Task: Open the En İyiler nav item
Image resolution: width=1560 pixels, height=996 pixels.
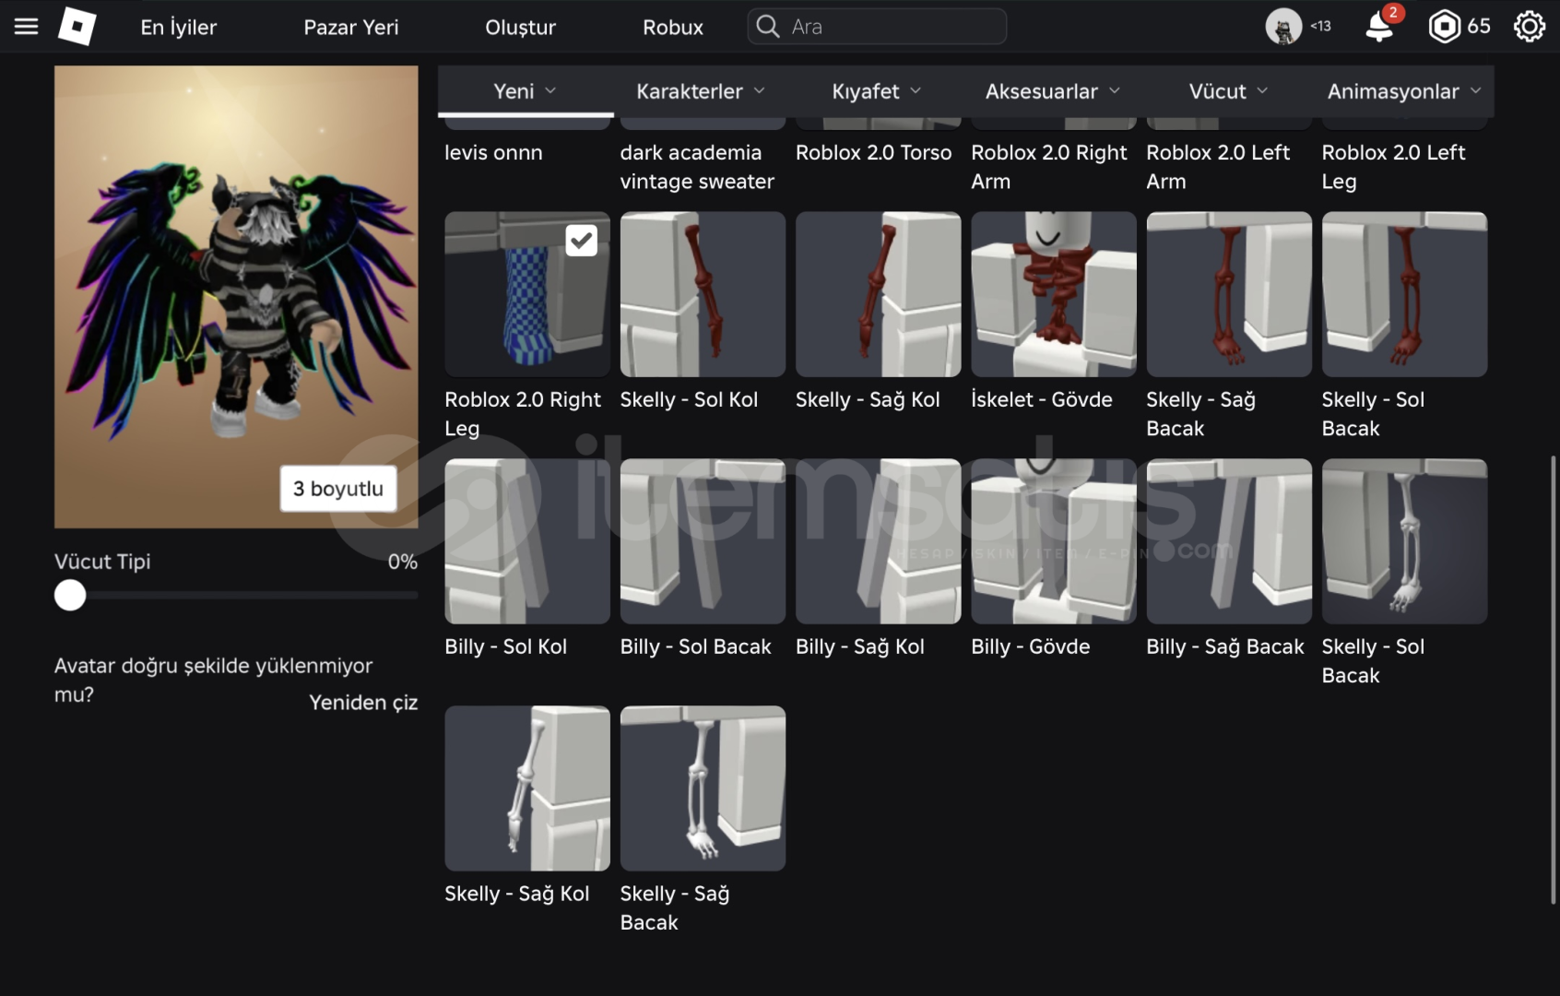Action: (179, 28)
